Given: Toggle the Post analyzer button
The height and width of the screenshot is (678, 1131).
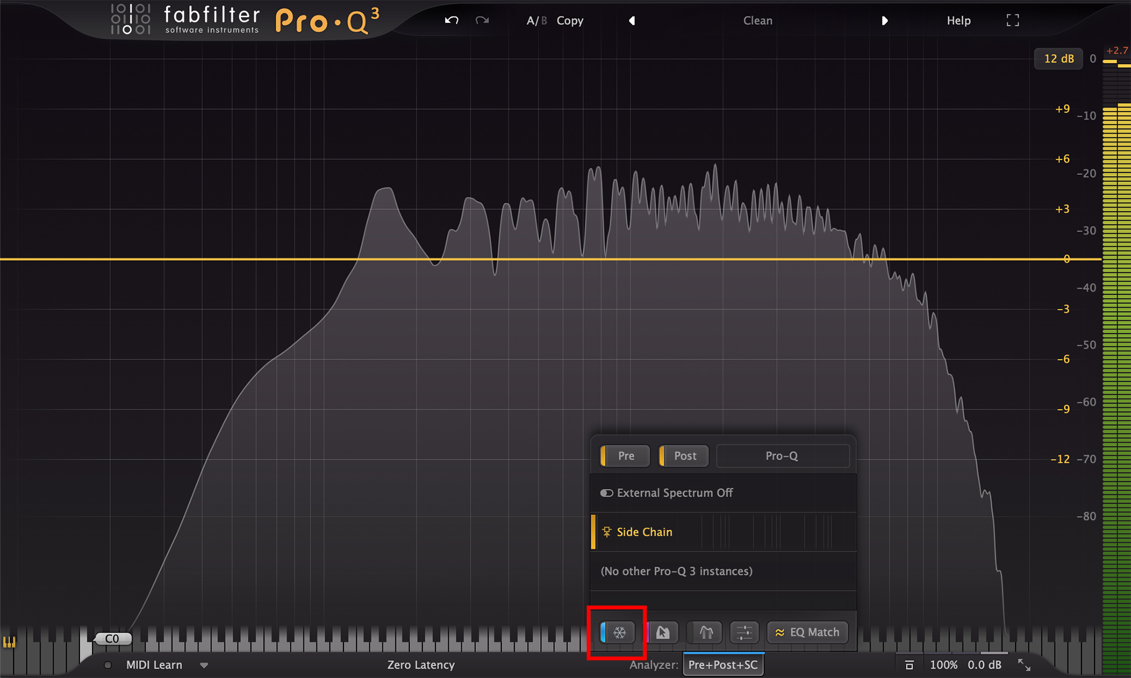Looking at the screenshot, I should [684, 456].
